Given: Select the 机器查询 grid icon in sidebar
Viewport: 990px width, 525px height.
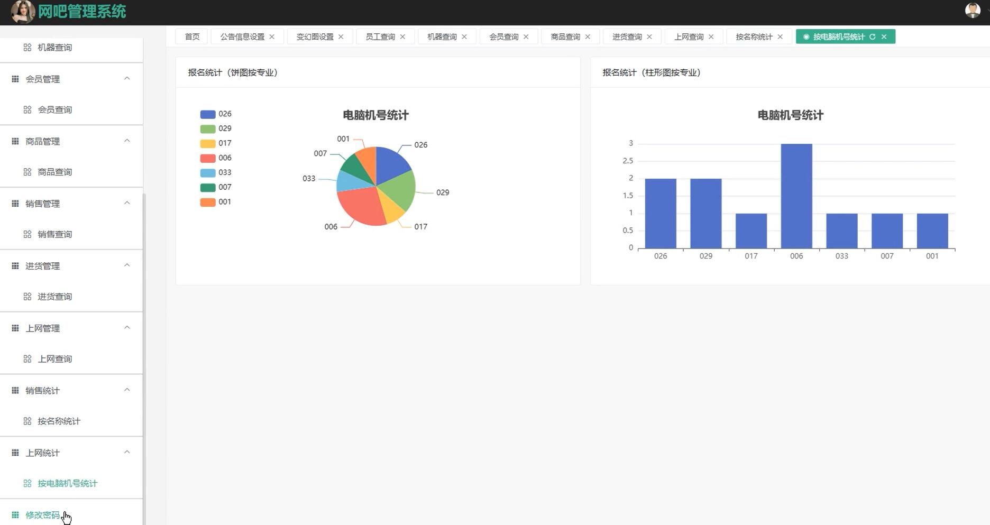Looking at the screenshot, I should pyautogui.click(x=27, y=47).
